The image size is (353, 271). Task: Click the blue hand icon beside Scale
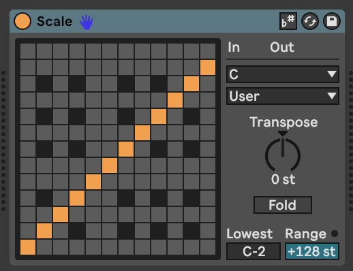(87, 22)
